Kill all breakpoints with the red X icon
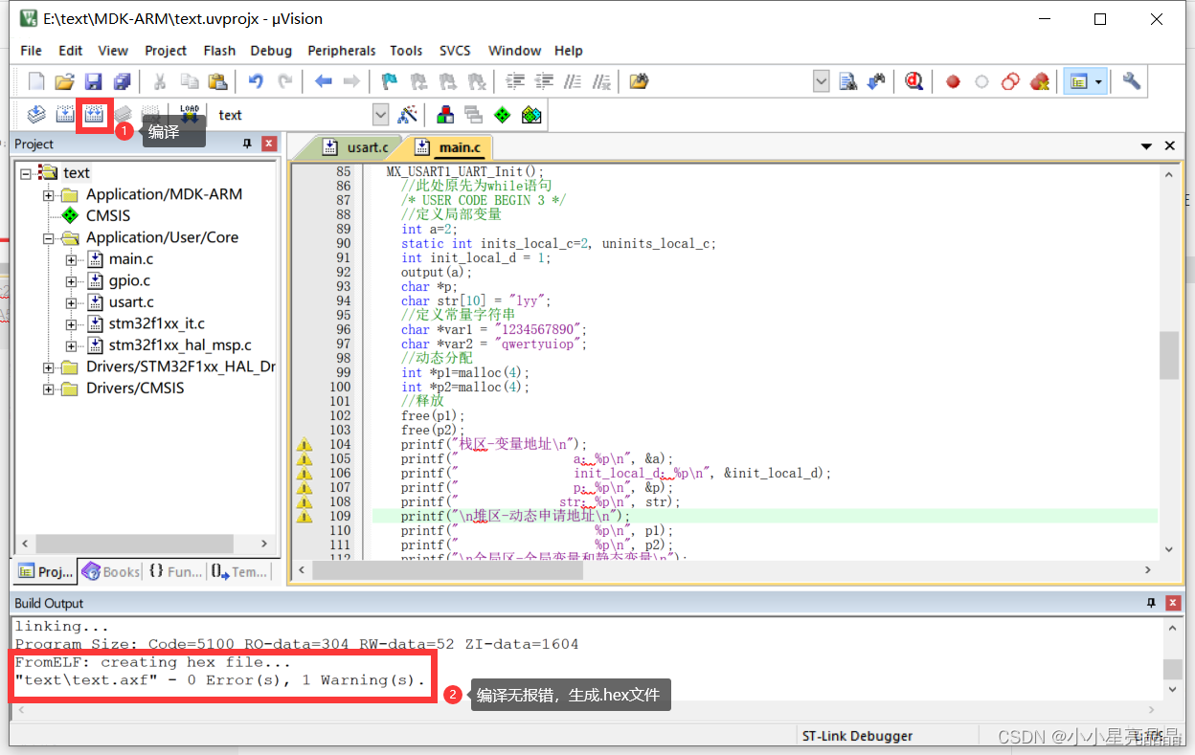The width and height of the screenshot is (1195, 755). (1040, 82)
